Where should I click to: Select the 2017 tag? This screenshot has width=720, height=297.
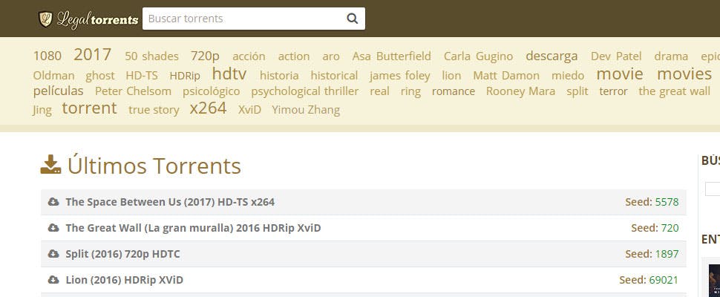click(92, 55)
